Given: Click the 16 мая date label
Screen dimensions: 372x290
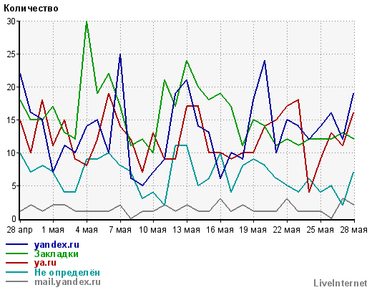Looking at the screenshot, I should coord(220,230).
